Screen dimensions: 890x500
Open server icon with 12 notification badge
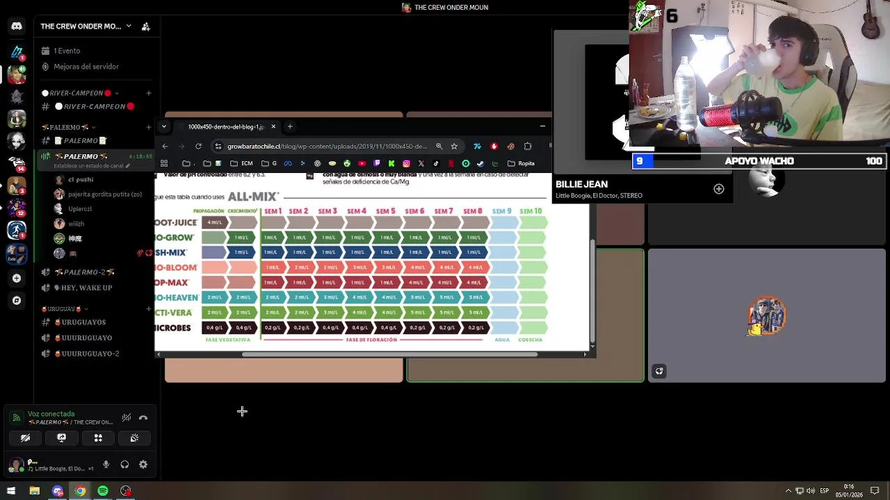pos(17,207)
